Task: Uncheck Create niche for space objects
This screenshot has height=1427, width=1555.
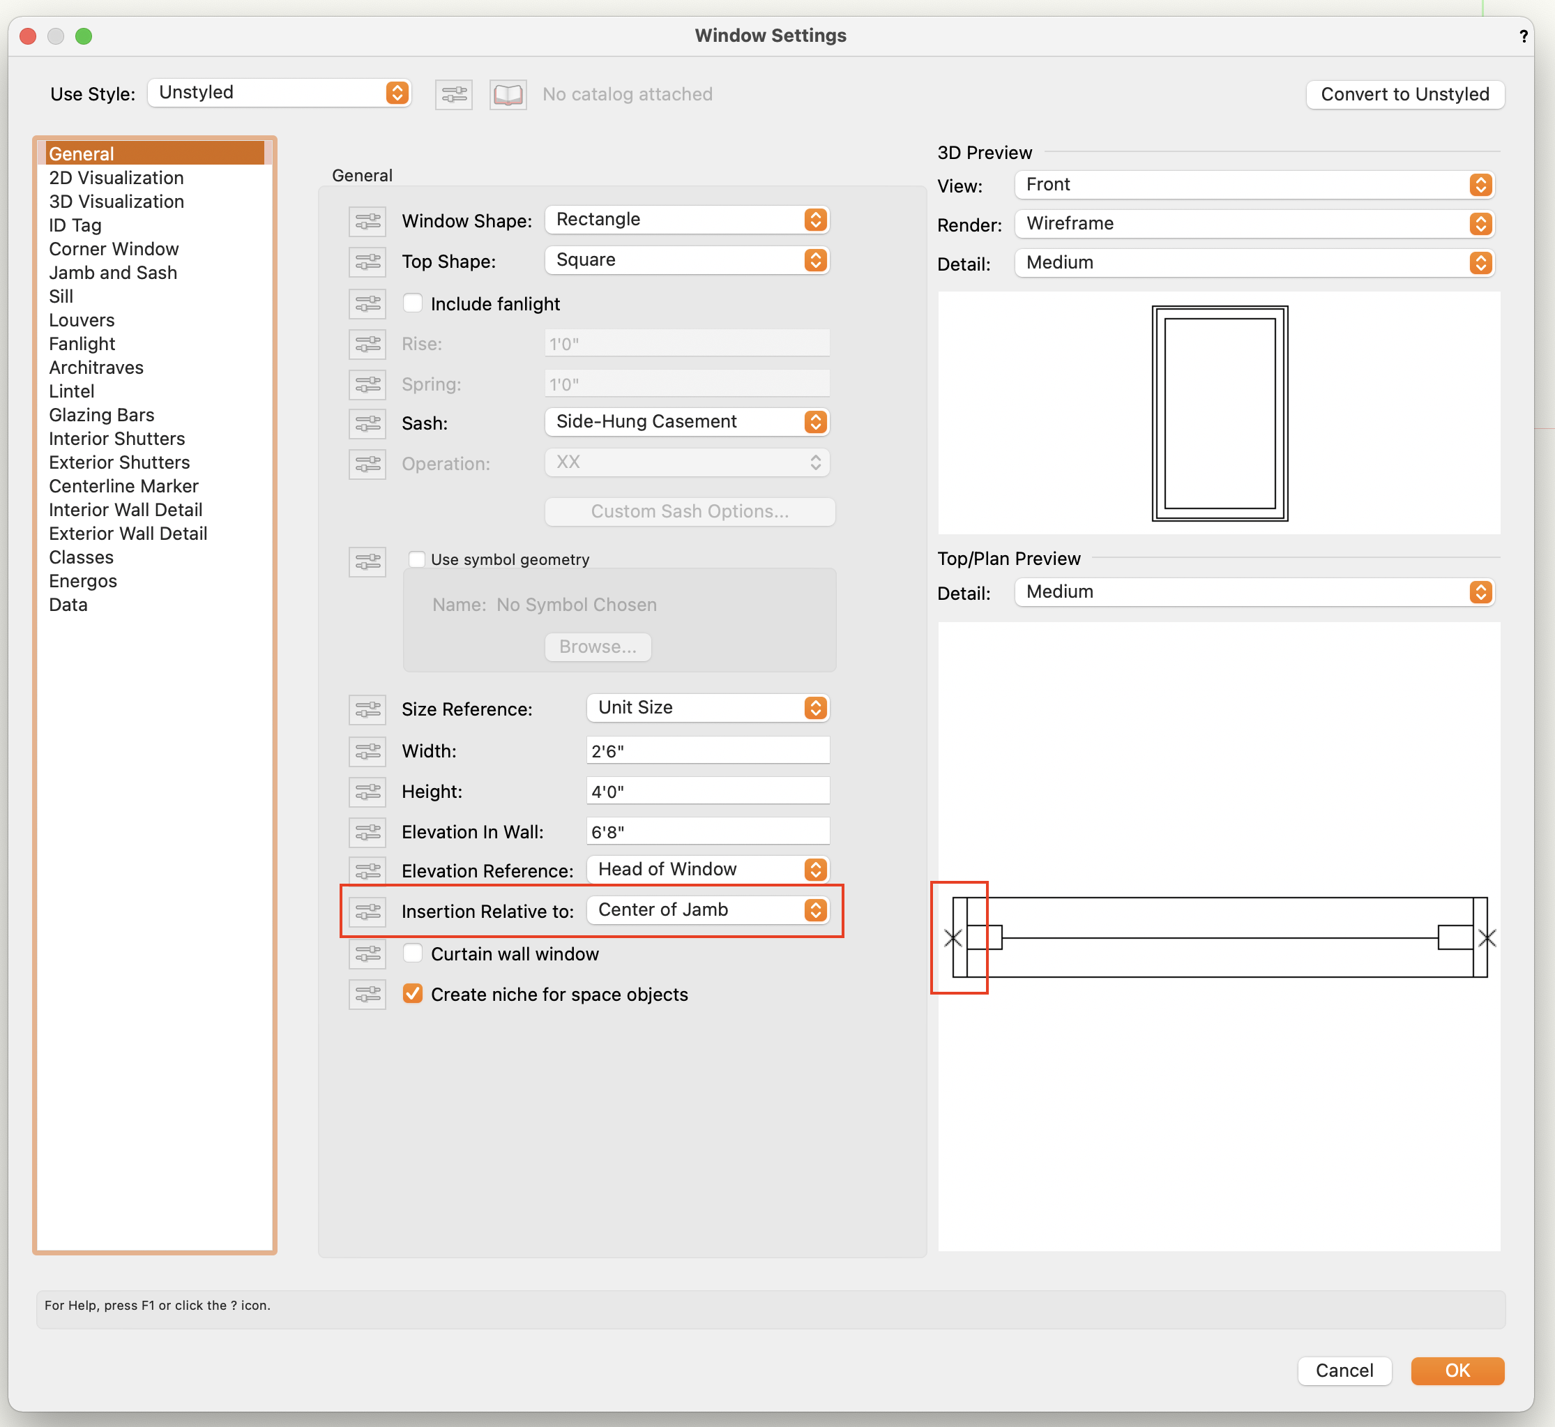Action: [x=413, y=994]
